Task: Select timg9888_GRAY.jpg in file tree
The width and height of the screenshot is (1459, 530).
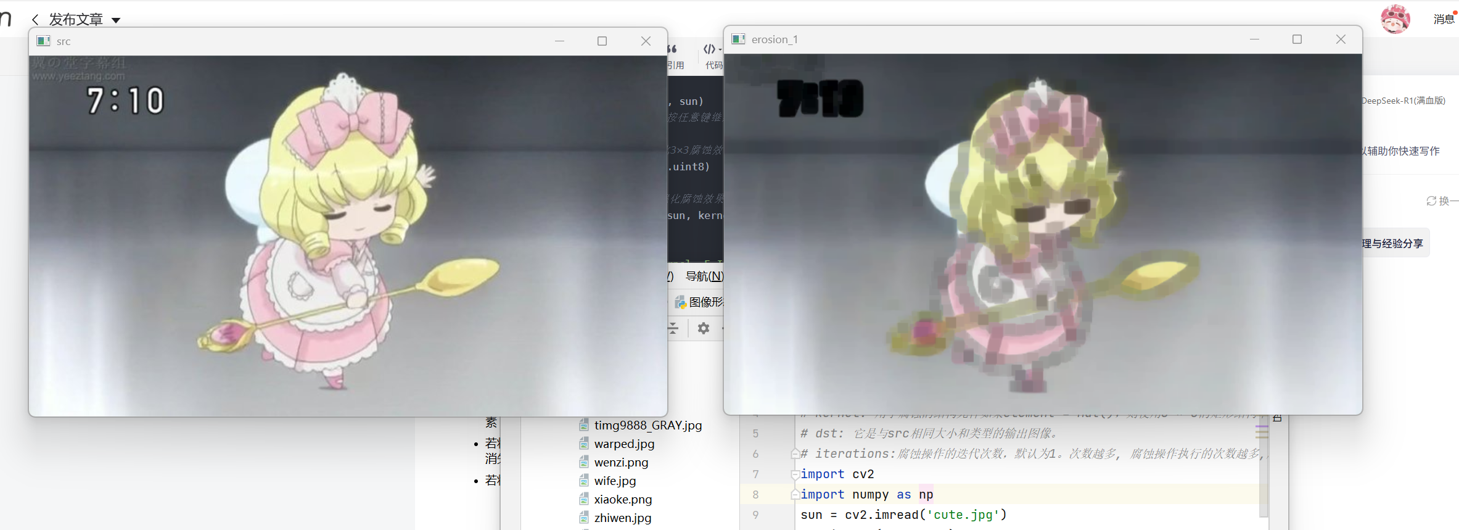Action: [x=647, y=425]
